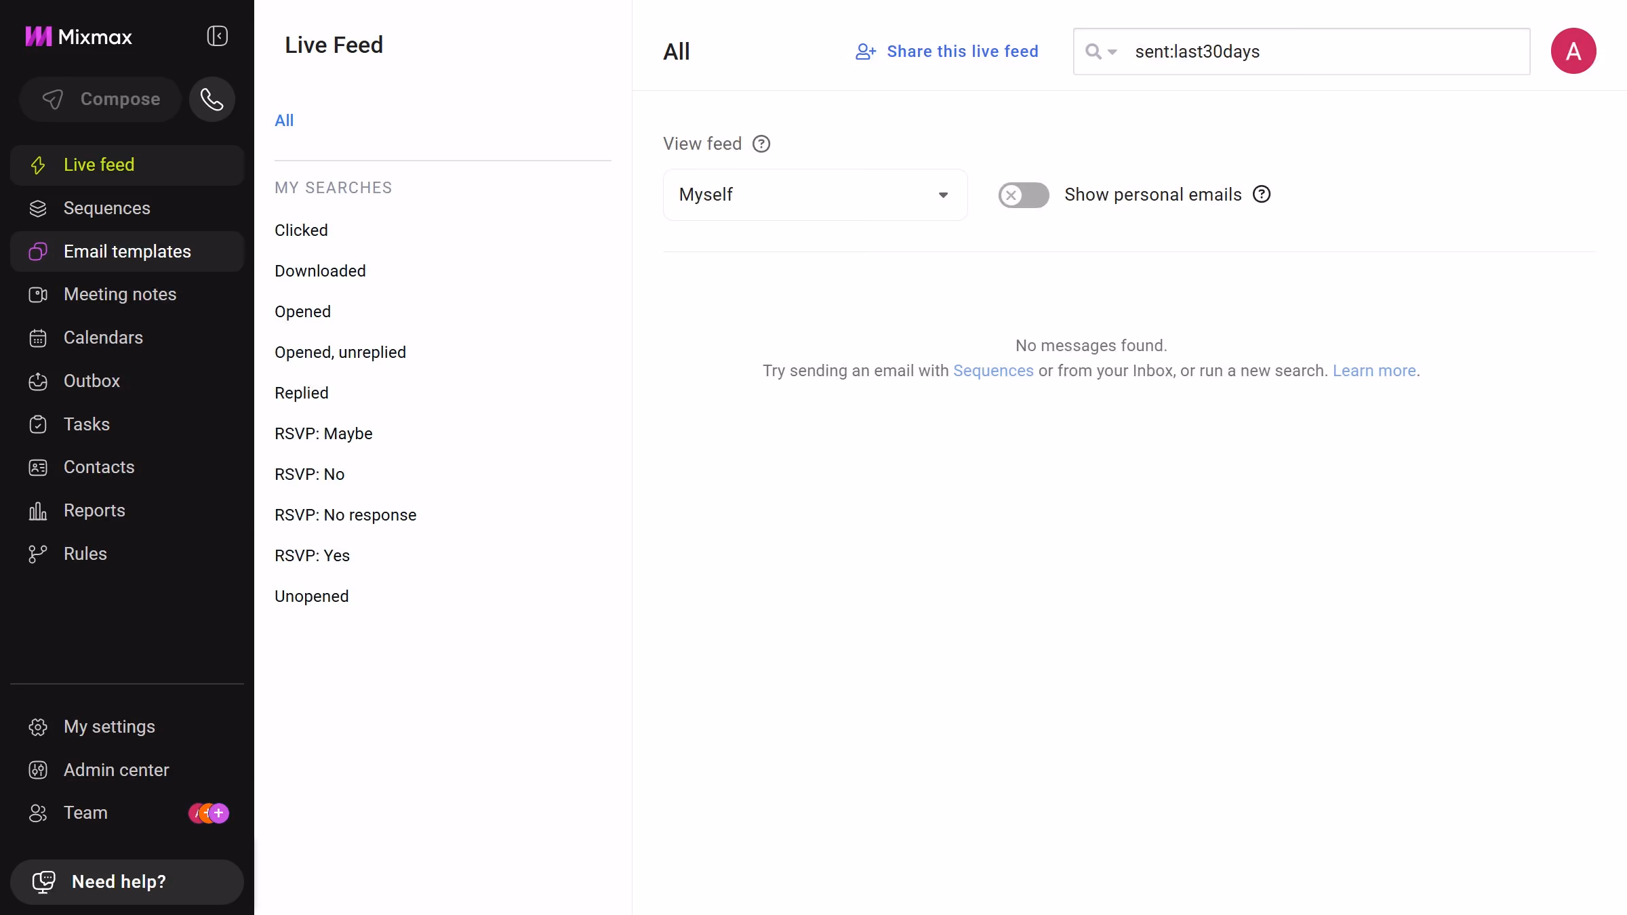Go to Sequences in the sidebar
The height and width of the screenshot is (915, 1627).
tap(127, 209)
